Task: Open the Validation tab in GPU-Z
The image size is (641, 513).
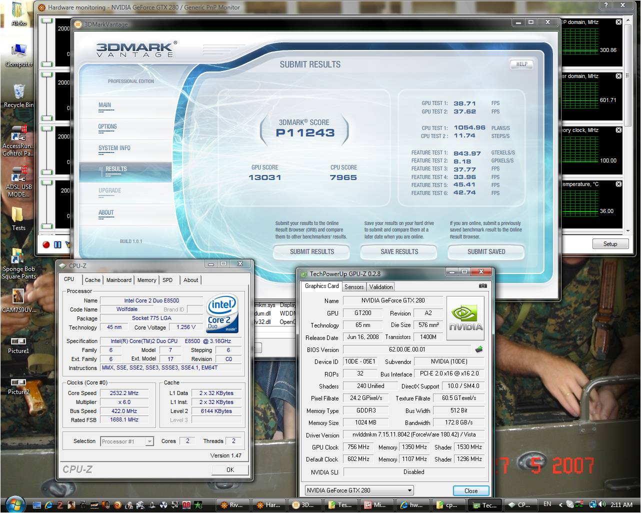Action: coord(381,287)
